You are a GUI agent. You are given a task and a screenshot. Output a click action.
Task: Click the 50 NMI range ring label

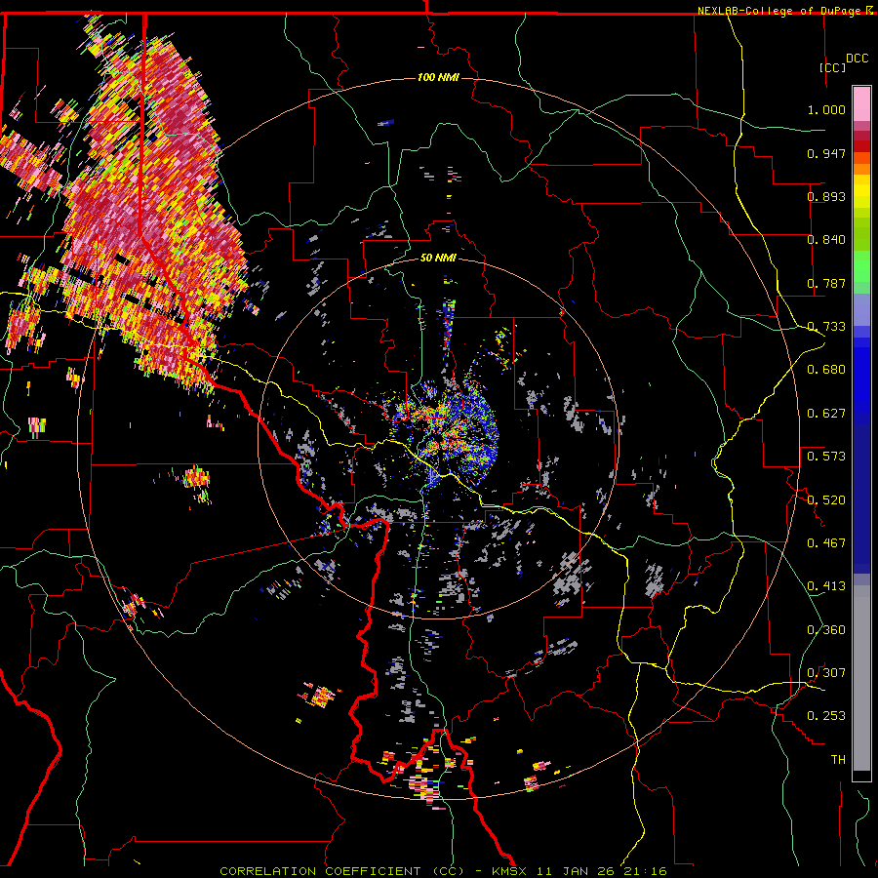[438, 259]
